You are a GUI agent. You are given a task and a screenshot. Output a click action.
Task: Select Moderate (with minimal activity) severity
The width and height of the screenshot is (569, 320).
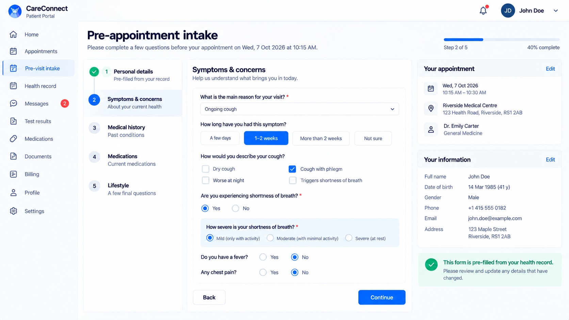(270, 238)
